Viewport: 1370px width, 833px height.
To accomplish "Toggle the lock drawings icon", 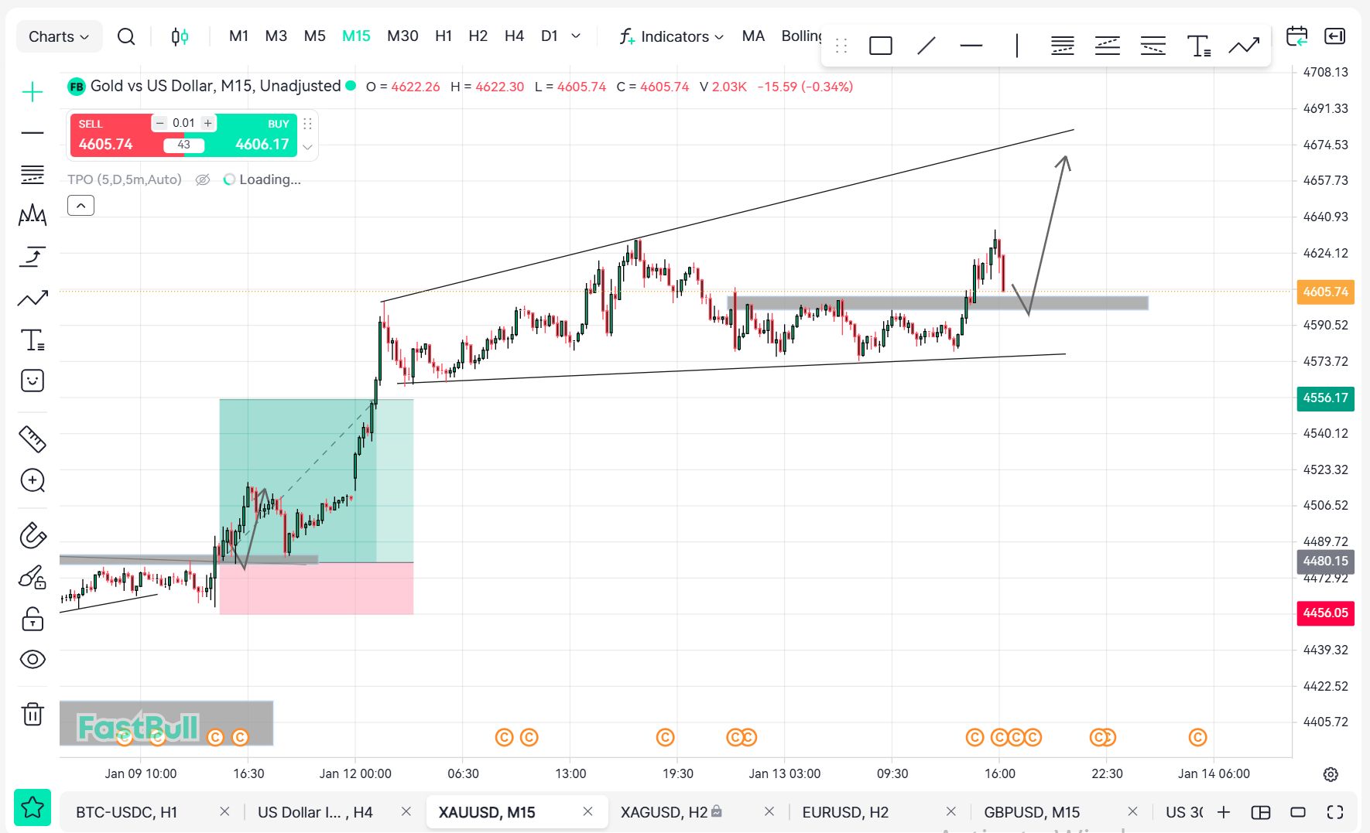I will (33, 619).
